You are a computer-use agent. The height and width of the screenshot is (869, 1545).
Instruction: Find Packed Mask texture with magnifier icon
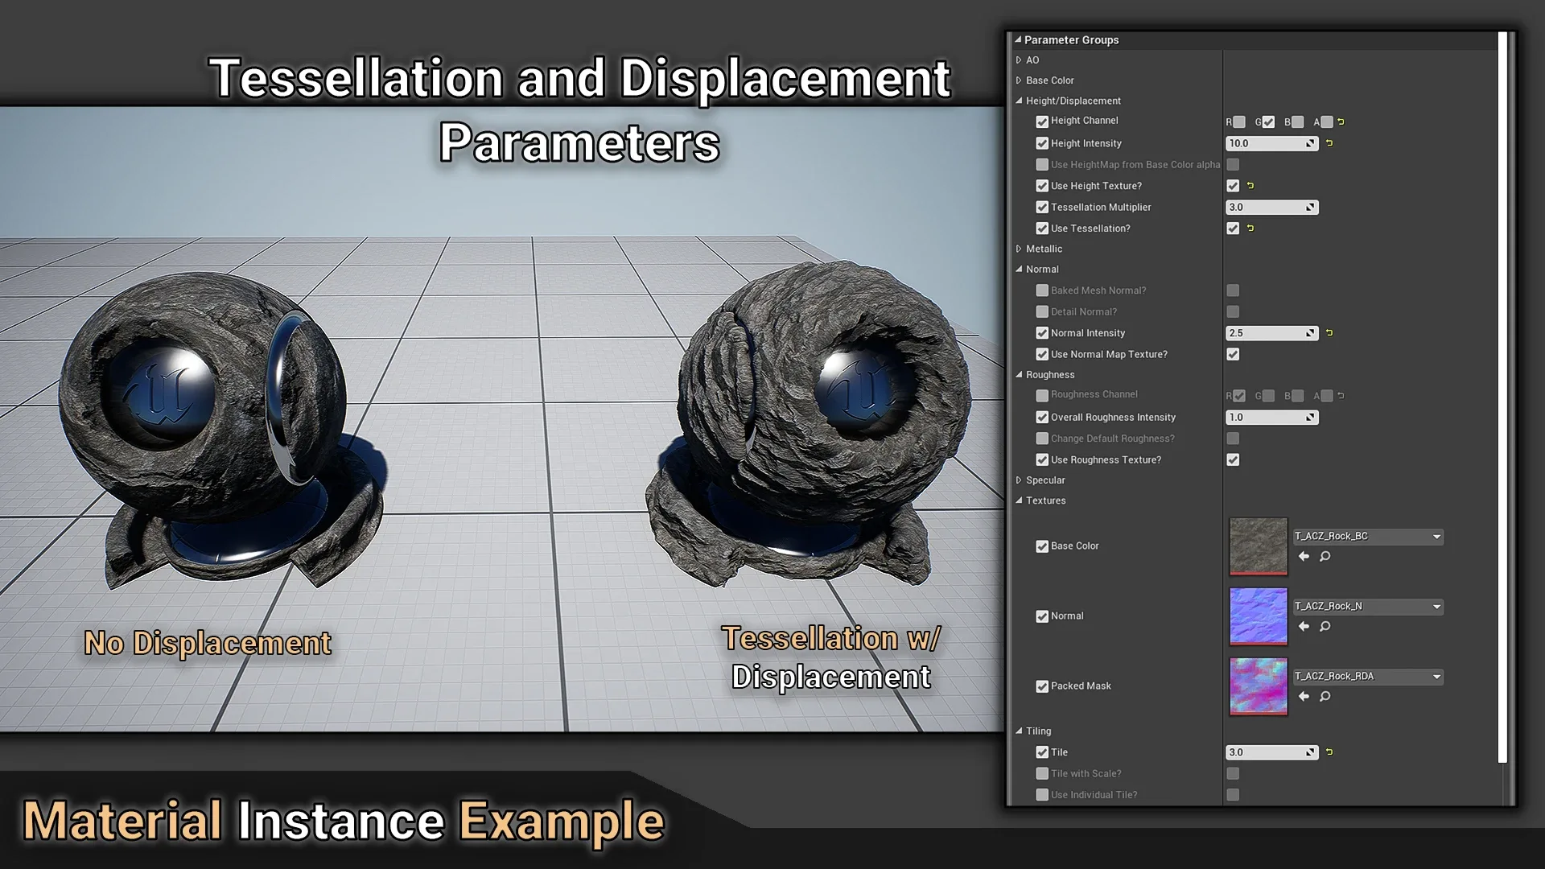pyautogui.click(x=1325, y=697)
